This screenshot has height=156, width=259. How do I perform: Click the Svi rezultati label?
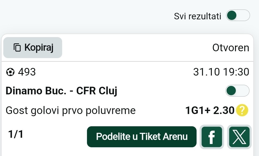[x=197, y=16]
